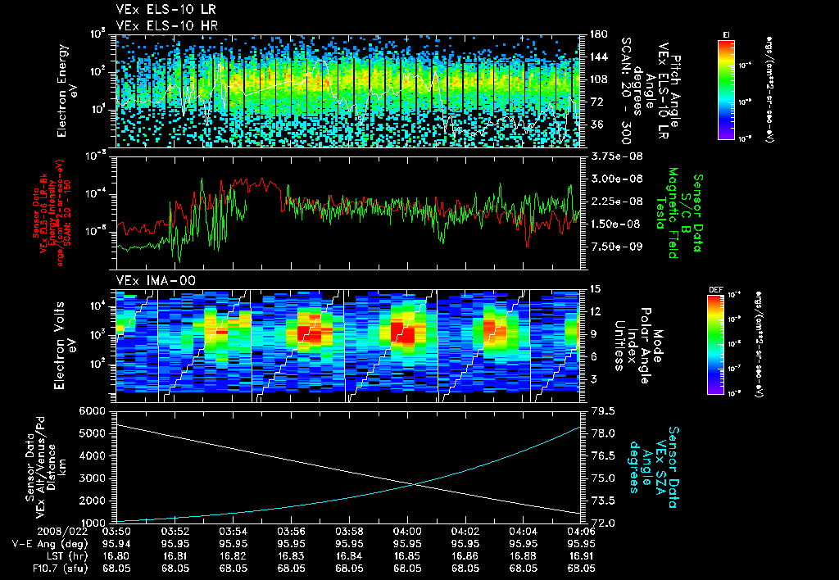Click the F10.7 (sfu) row label

pyautogui.click(x=60, y=569)
